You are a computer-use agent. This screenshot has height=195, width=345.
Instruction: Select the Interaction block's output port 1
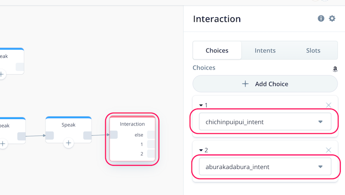pyautogui.click(x=151, y=144)
